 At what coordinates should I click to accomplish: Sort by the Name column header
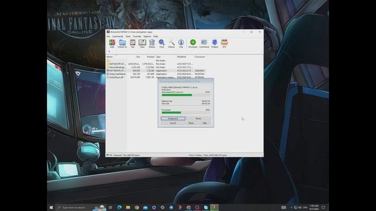[x=116, y=57]
